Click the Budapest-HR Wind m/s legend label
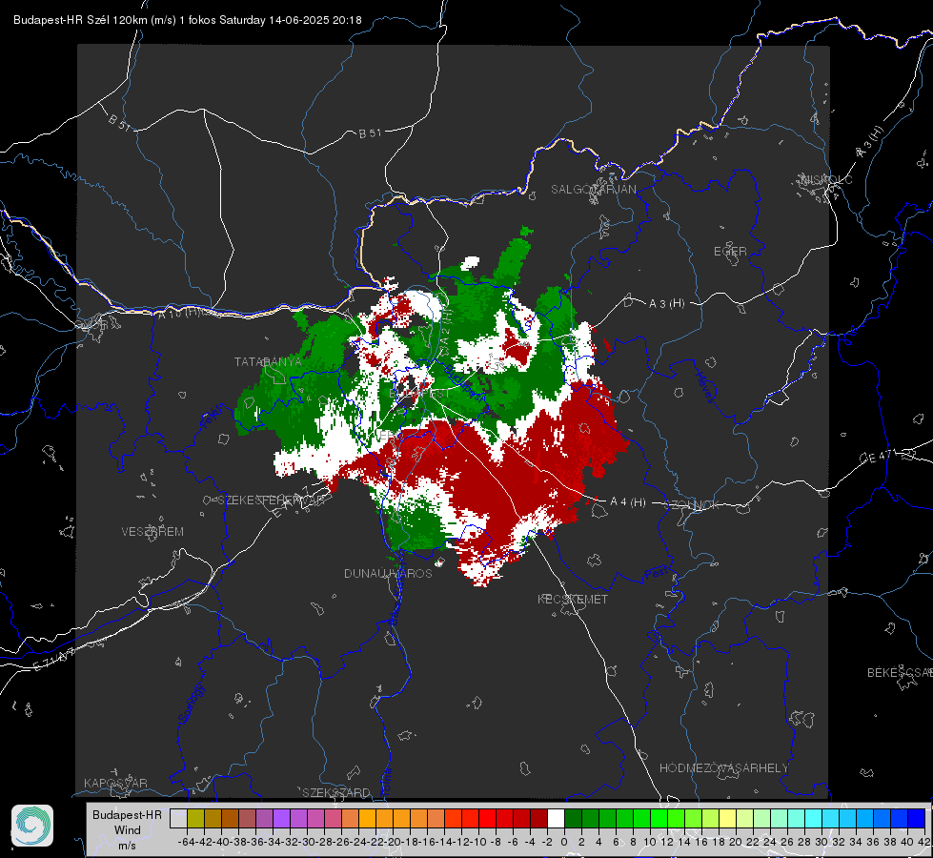 [128, 830]
